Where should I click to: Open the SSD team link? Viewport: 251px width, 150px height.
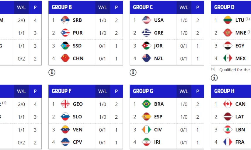point(77,46)
